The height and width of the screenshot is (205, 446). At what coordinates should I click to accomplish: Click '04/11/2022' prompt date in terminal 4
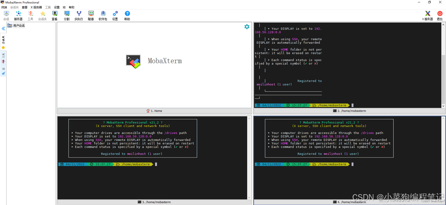[x=271, y=164]
